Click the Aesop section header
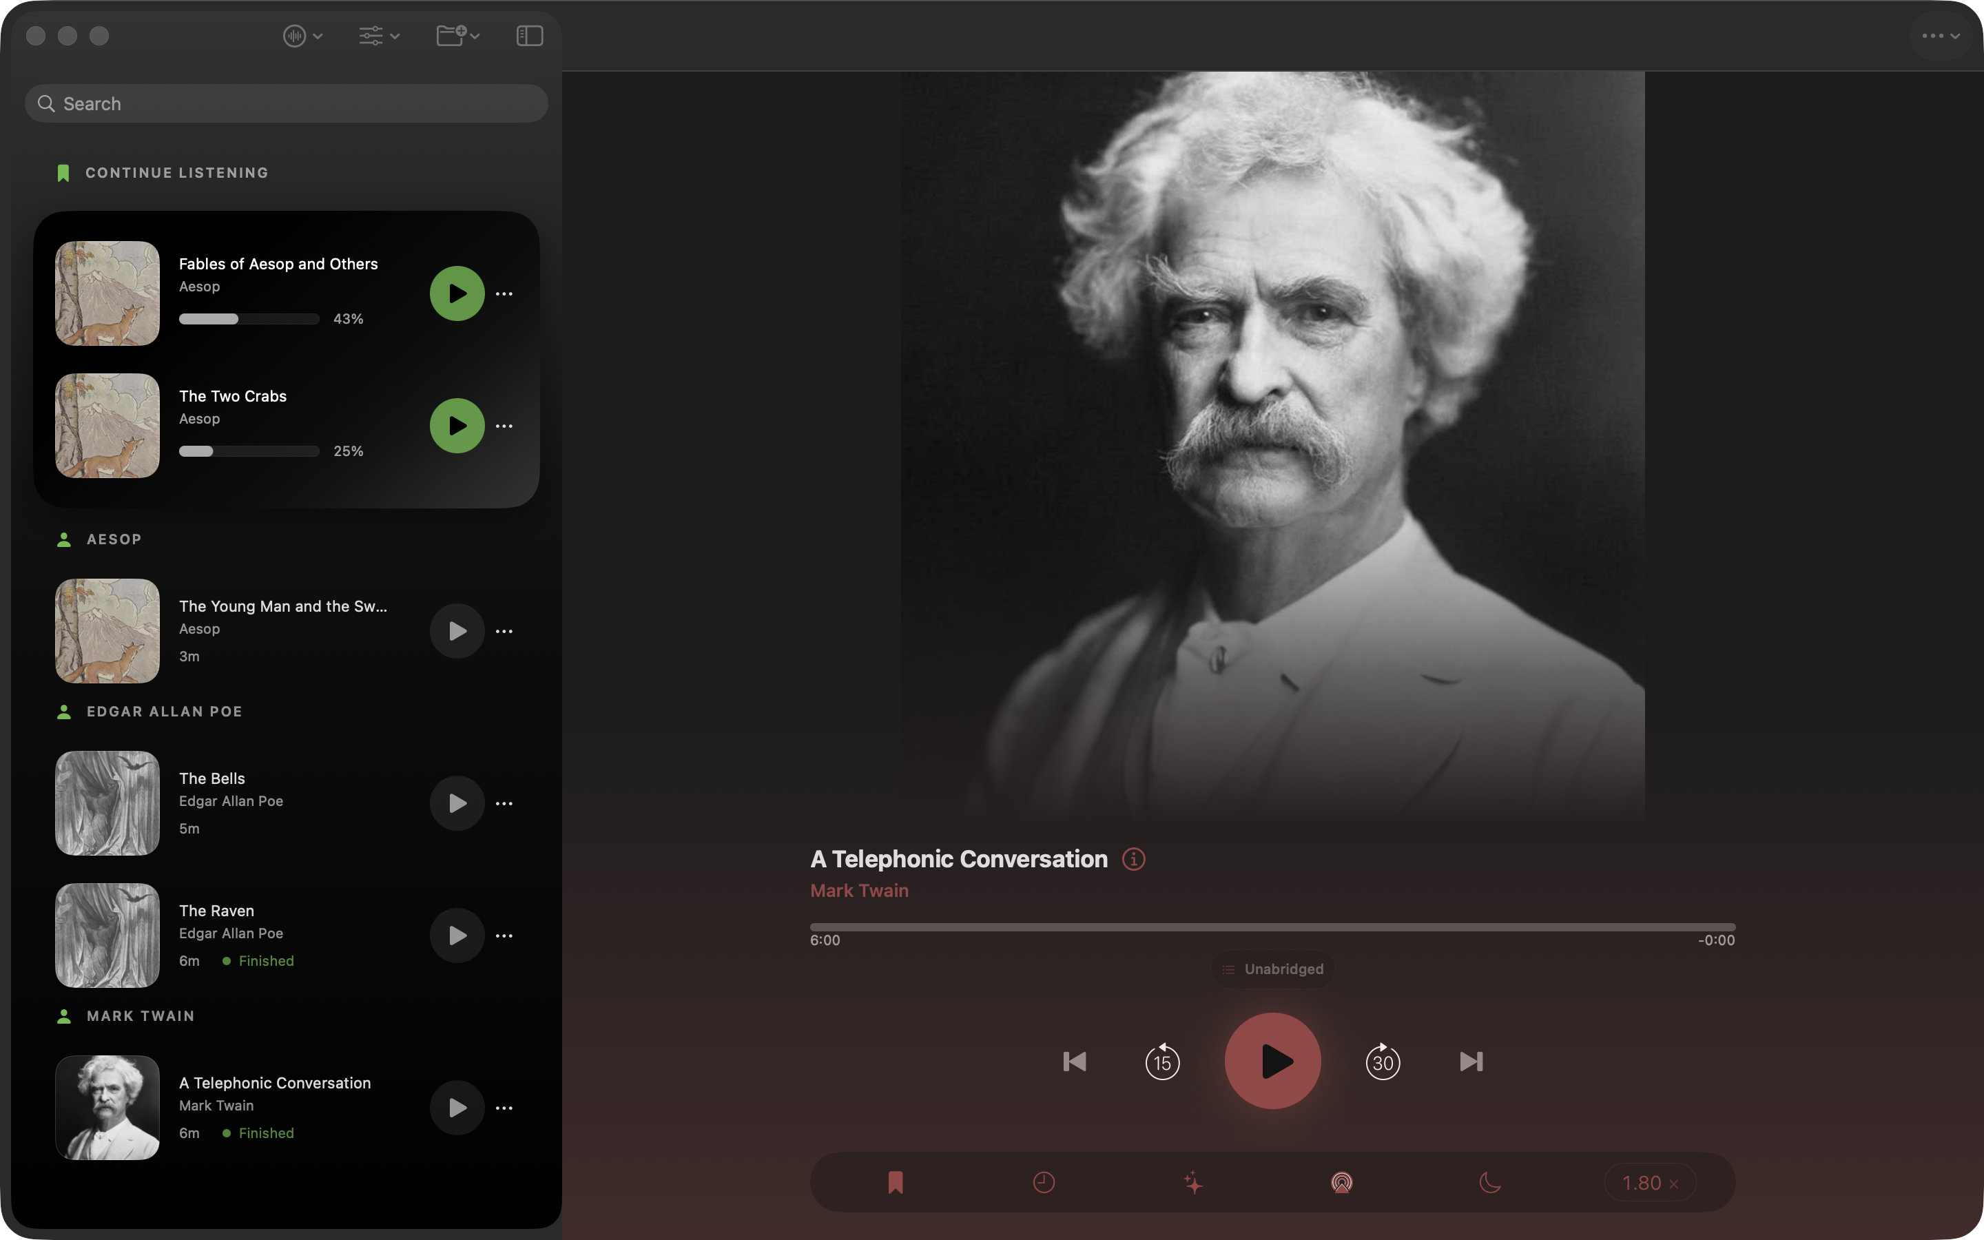The width and height of the screenshot is (1984, 1240). pyautogui.click(x=114, y=539)
